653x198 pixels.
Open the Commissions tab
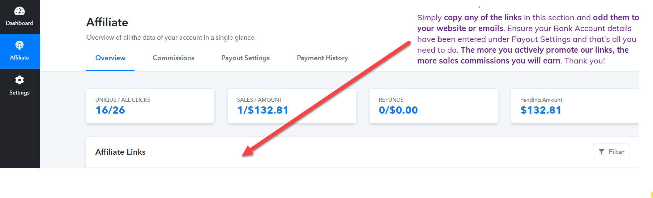point(173,58)
